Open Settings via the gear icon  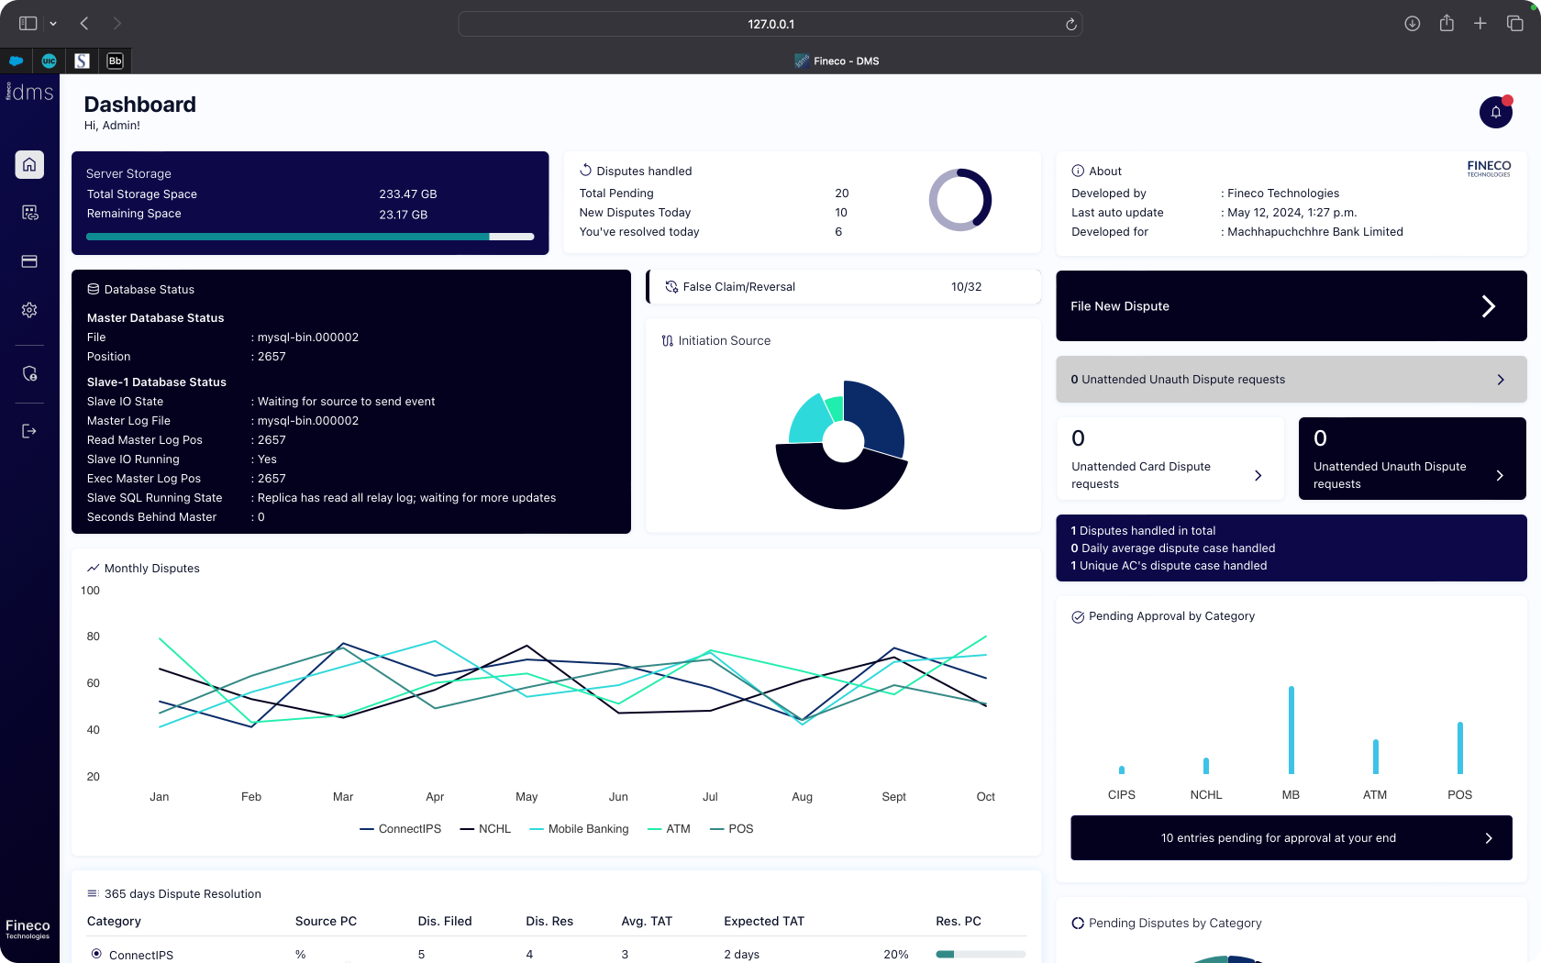pos(29,310)
